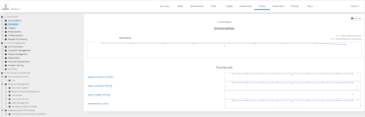Toggle Self assessment series in chart legend
Image resolution: width=365 pixels, height=117 pixels.
(348, 36)
